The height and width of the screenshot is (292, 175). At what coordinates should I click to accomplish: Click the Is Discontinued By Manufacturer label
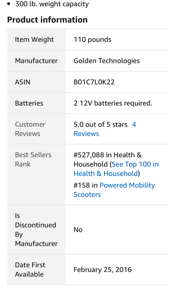point(37,230)
